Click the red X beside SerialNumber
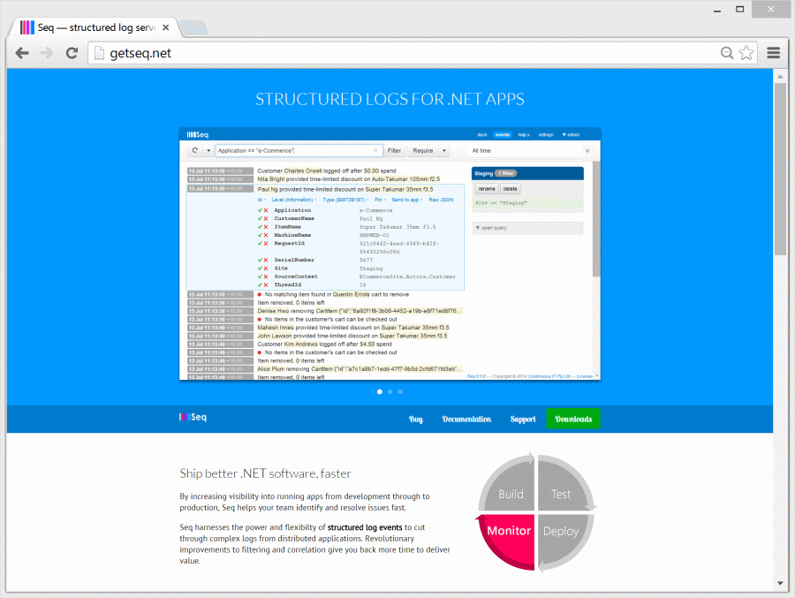Viewport: 795px width, 598px height. (266, 261)
